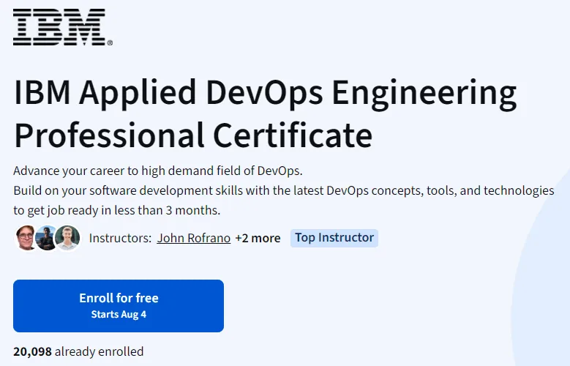Click the 'to get job ready' line

coord(116,210)
